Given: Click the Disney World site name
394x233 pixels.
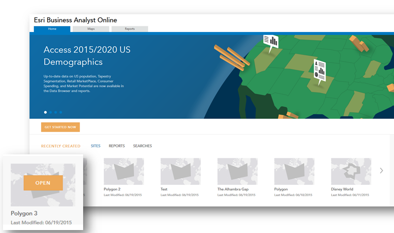Looking at the screenshot, I should [342, 189].
